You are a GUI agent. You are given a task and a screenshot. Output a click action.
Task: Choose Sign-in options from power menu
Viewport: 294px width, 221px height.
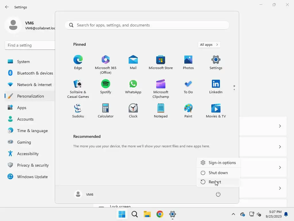pyautogui.click(x=218, y=163)
